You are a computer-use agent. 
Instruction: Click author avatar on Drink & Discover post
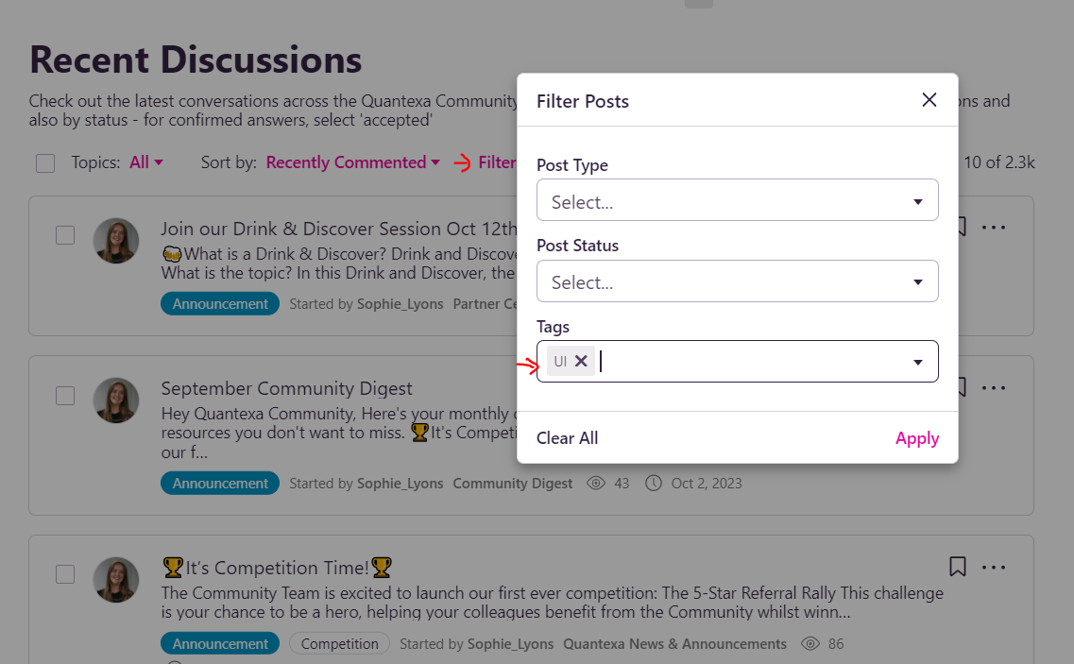(116, 241)
